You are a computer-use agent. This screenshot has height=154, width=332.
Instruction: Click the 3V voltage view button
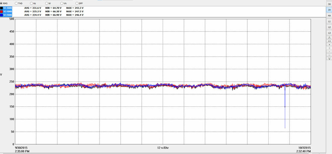[x=329, y=10]
